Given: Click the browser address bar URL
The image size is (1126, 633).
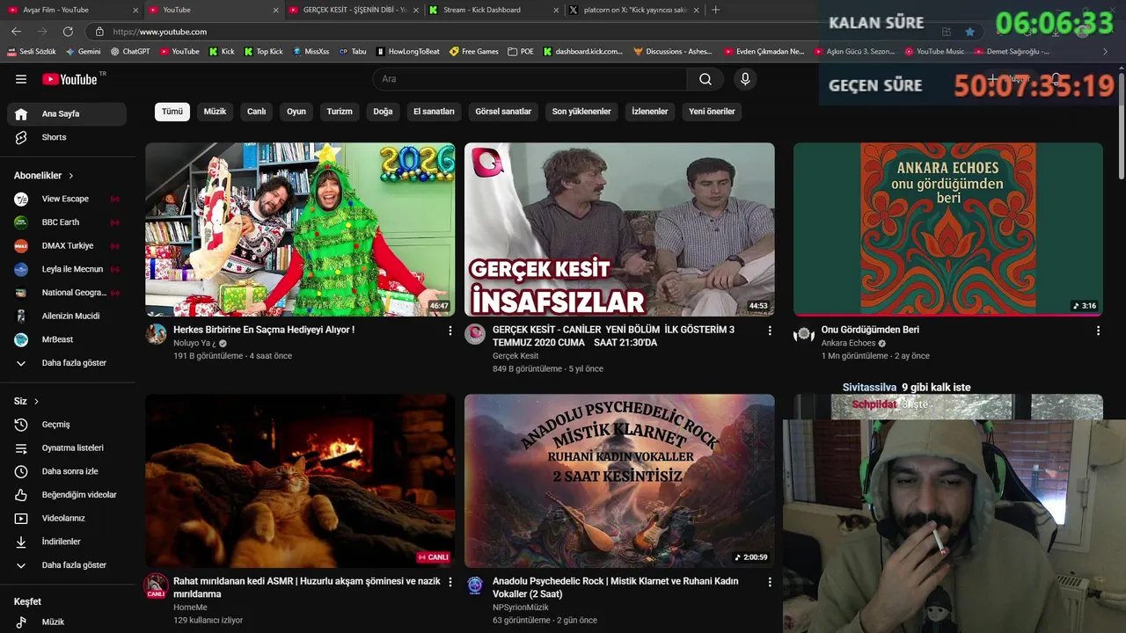Looking at the screenshot, I should pos(160,32).
